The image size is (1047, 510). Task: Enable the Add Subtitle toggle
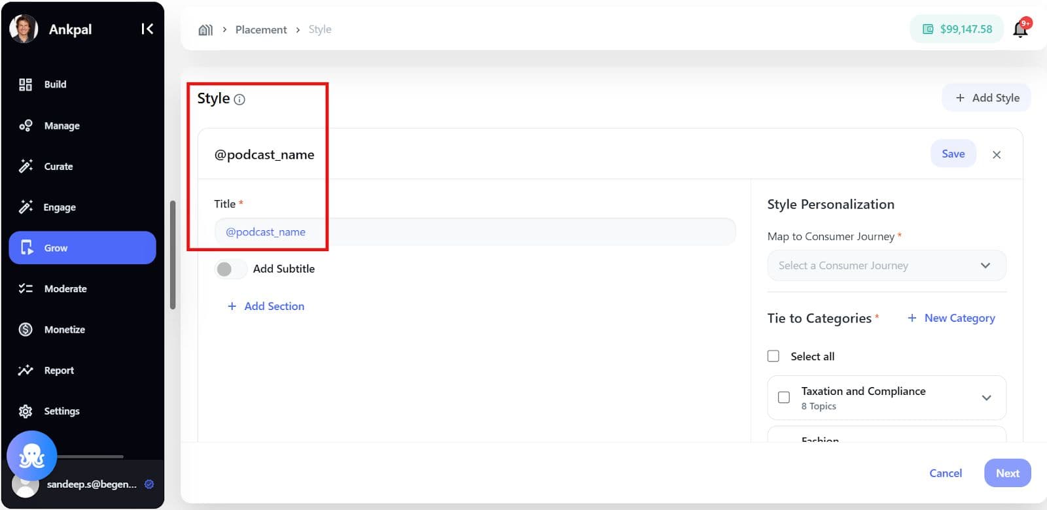click(x=230, y=269)
